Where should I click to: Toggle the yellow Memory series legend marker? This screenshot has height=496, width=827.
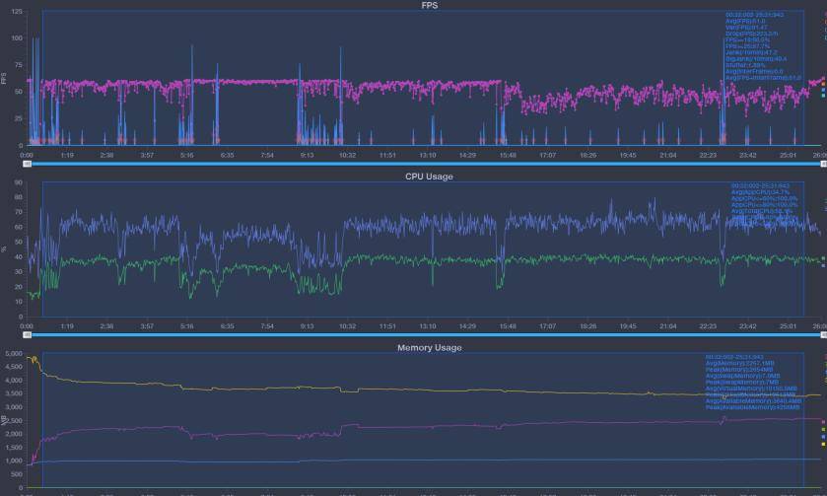(823, 444)
